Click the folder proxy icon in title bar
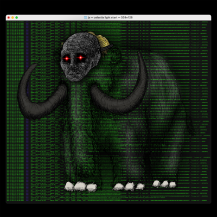This screenshot has height=217, width=217. 86,17
